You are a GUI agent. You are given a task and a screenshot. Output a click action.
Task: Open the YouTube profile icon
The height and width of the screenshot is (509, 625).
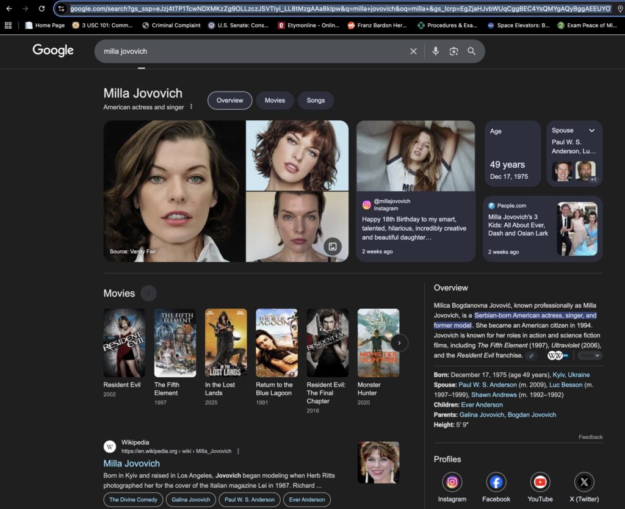(540, 482)
